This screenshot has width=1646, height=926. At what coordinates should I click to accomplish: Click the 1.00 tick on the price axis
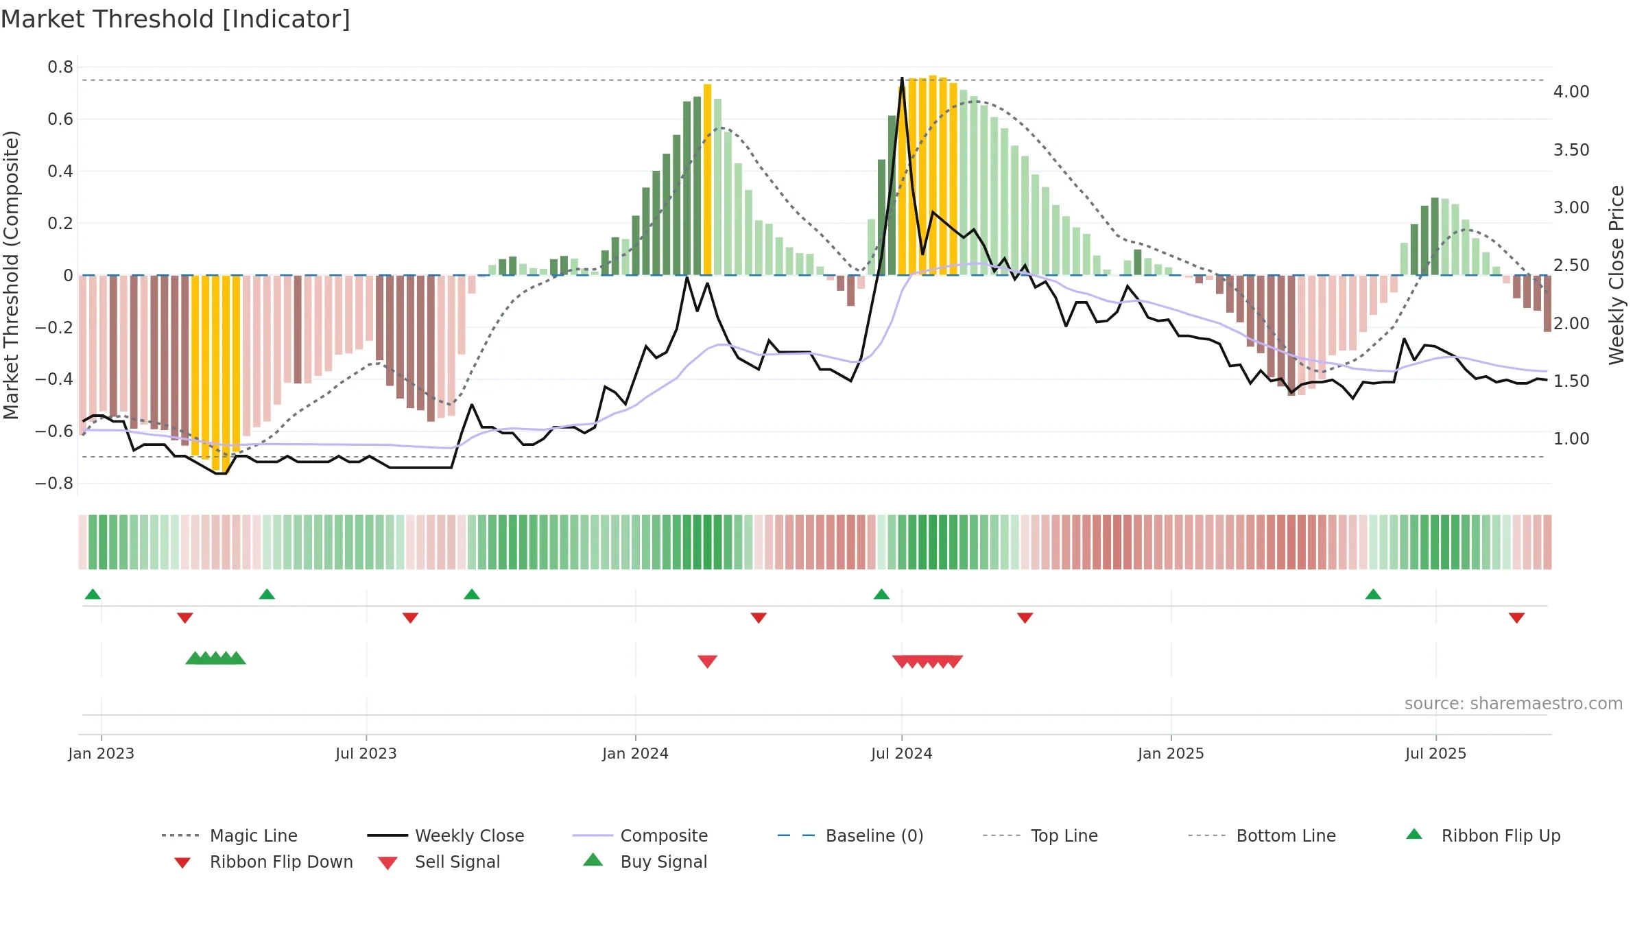[1571, 439]
